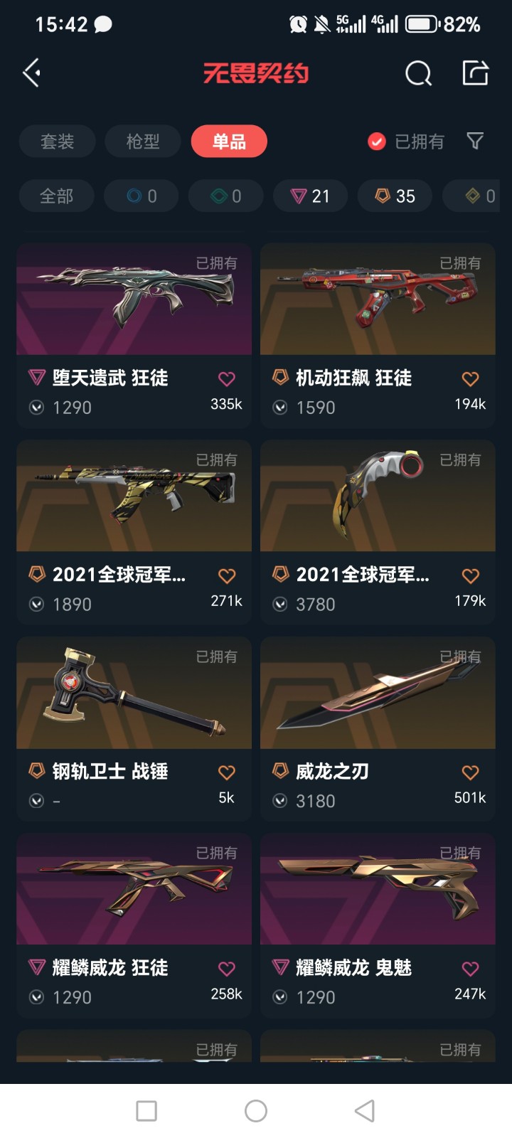Switch to the 套装 tab
This screenshot has width=512, height=1138.
point(57,142)
